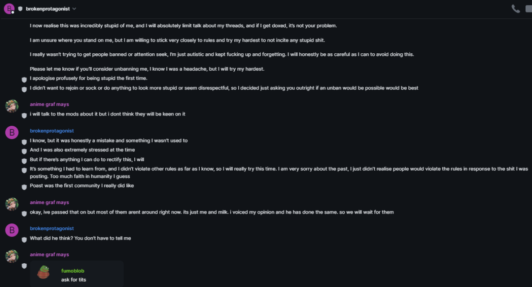The image size is (532, 287).
Task: Click shield icon beside 'Poast was the first community' message
Action: click(x=24, y=187)
